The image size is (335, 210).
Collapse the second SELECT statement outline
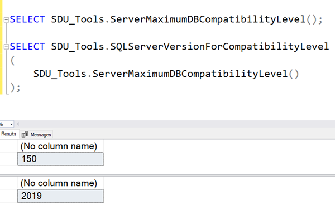click(x=6, y=47)
